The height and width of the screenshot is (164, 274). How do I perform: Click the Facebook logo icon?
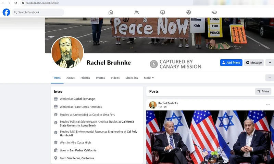pyautogui.click(x=6, y=12)
